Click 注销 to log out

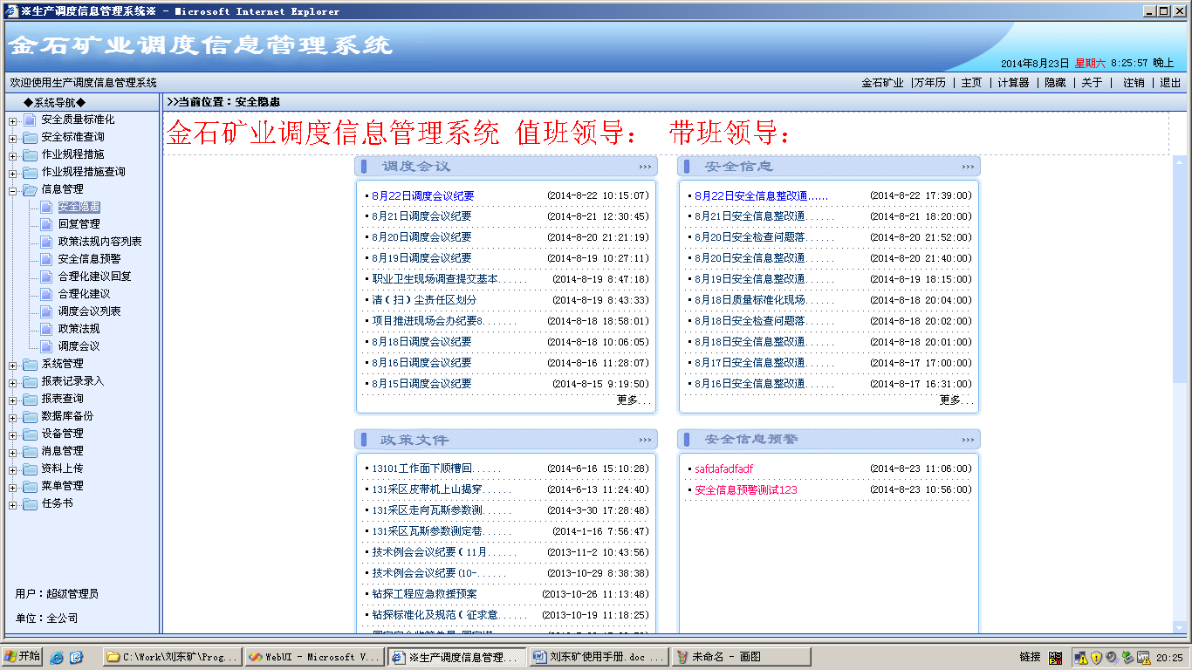(1134, 83)
